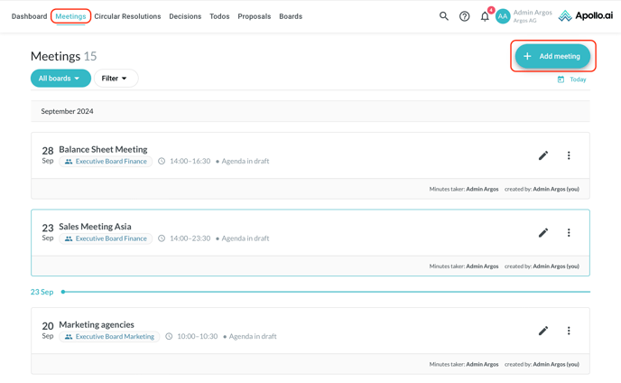Open three-dot menu for Marketing agencies
The height and width of the screenshot is (383, 621).
(569, 331)
